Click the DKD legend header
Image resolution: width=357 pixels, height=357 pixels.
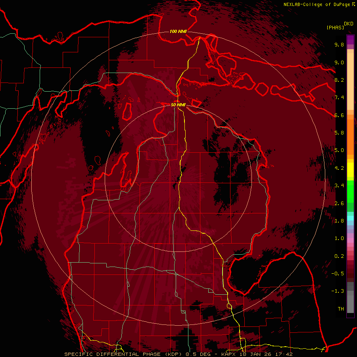click(348, 24)
